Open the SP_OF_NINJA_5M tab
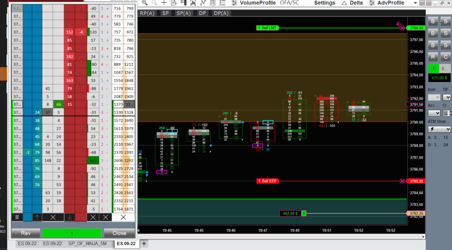Screen dimensions: 452x250 point(87,244)
